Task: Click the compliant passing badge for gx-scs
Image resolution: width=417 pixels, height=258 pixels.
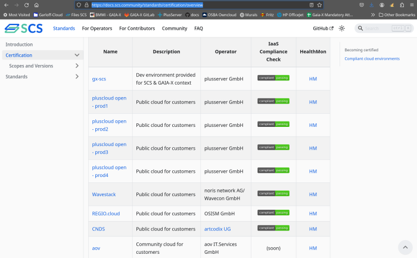Action: click(273, 77)
